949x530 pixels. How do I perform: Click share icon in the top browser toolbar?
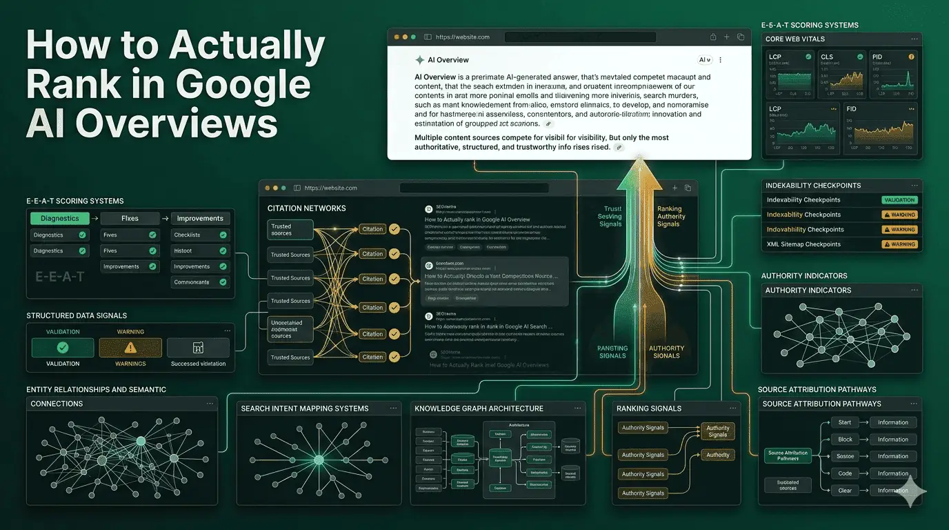tap(713, 37)
